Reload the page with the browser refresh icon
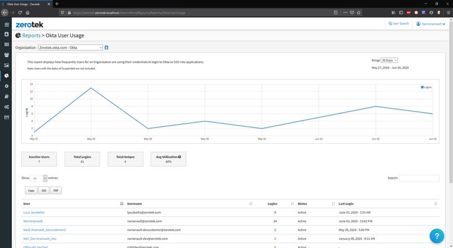 click(20, 12)
